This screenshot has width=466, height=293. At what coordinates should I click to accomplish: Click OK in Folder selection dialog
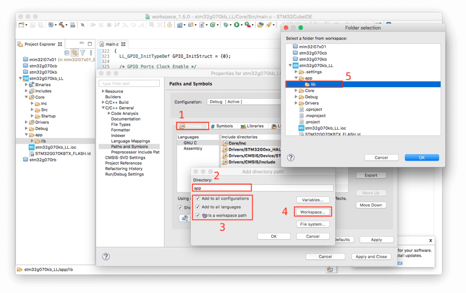(x=422, y=157)
